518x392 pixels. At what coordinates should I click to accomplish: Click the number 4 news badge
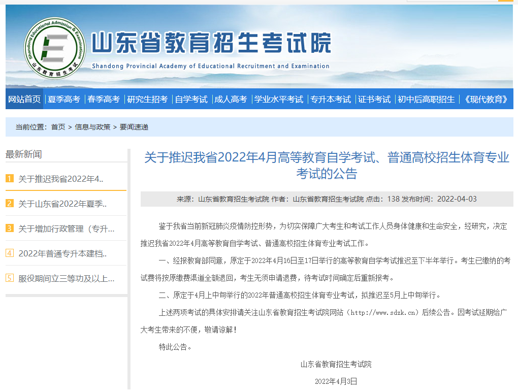pyautogui.click(x=10, y=253)
